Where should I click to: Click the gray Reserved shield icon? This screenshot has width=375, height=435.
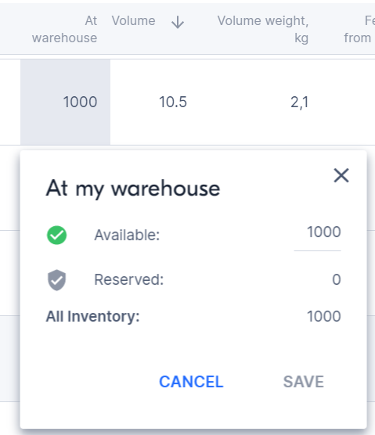56,279
